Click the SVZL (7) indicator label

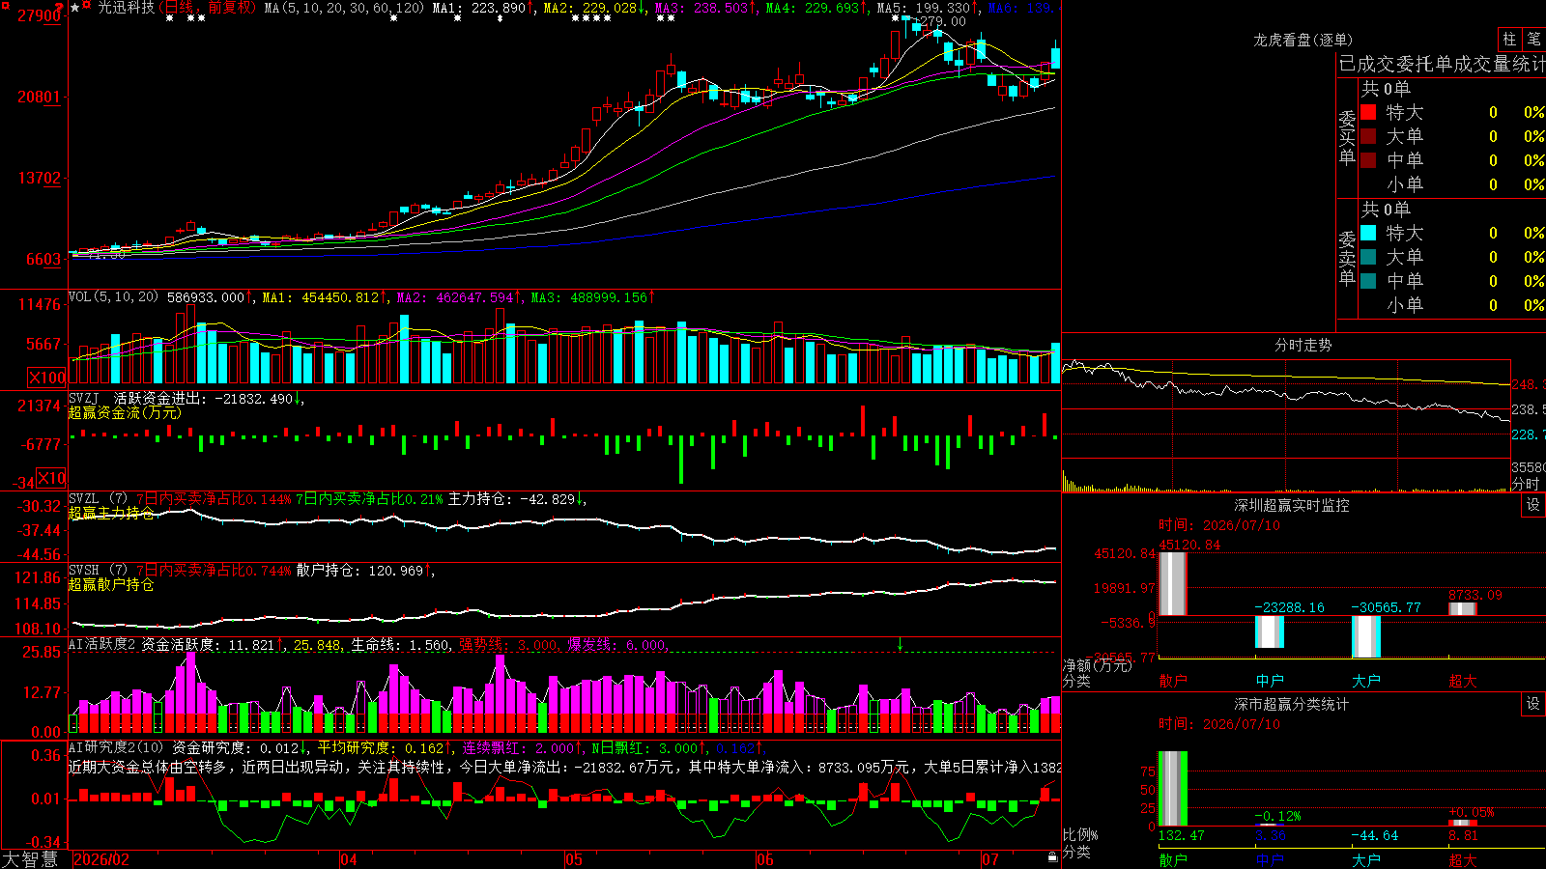coord(99,499)
